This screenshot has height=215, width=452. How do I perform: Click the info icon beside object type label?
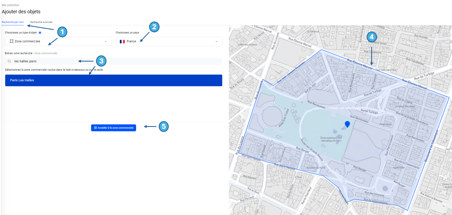point(40,33)
